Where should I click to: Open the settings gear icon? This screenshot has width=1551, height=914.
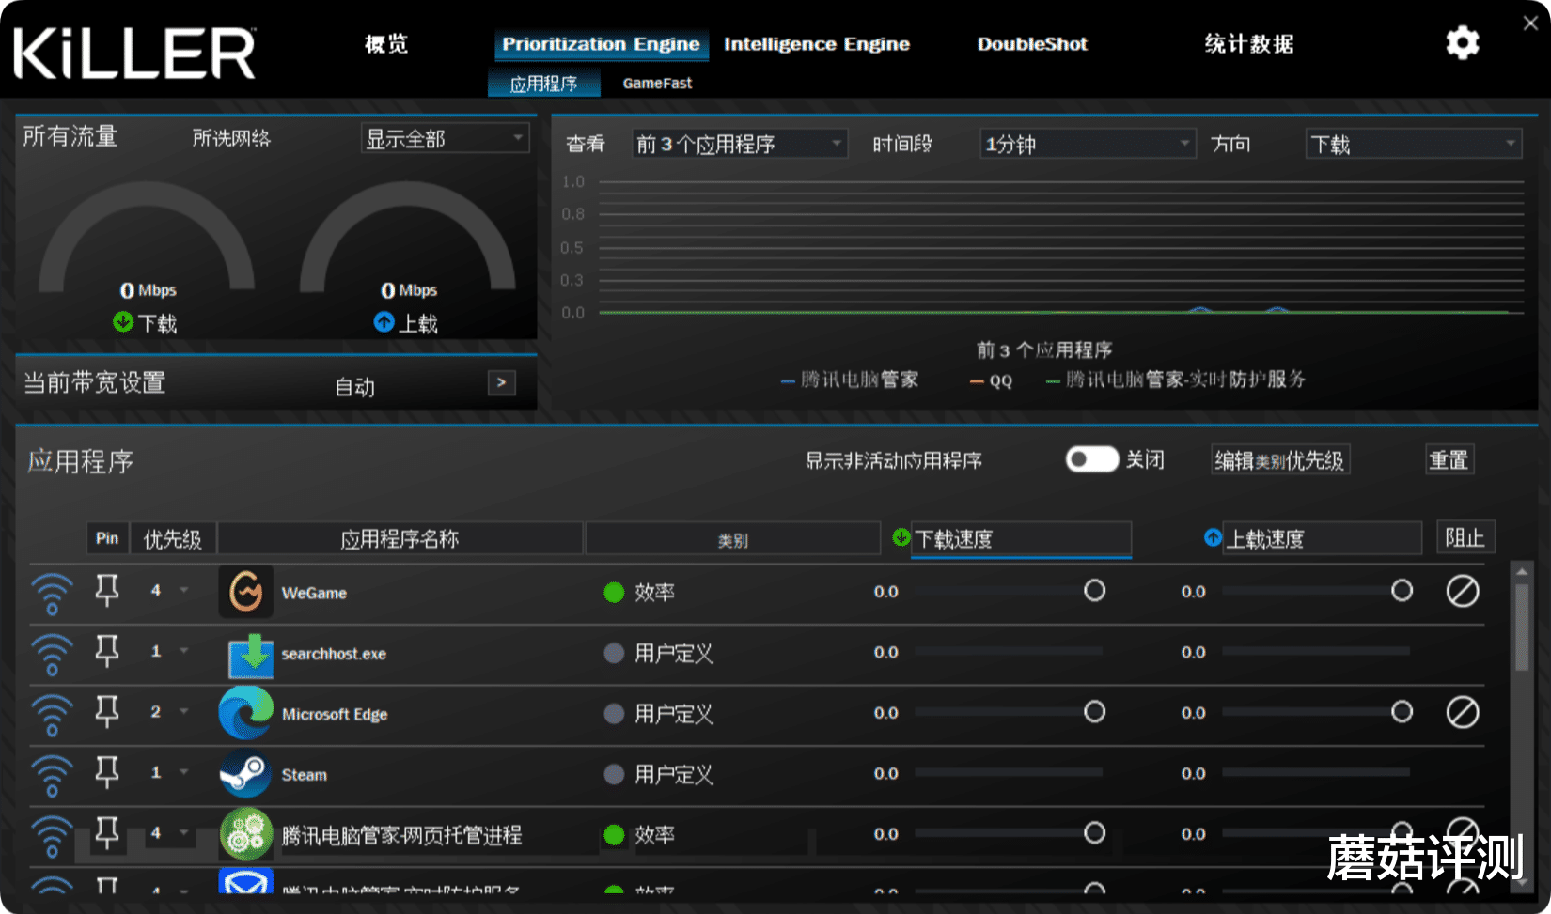(x=1462, y=43)
